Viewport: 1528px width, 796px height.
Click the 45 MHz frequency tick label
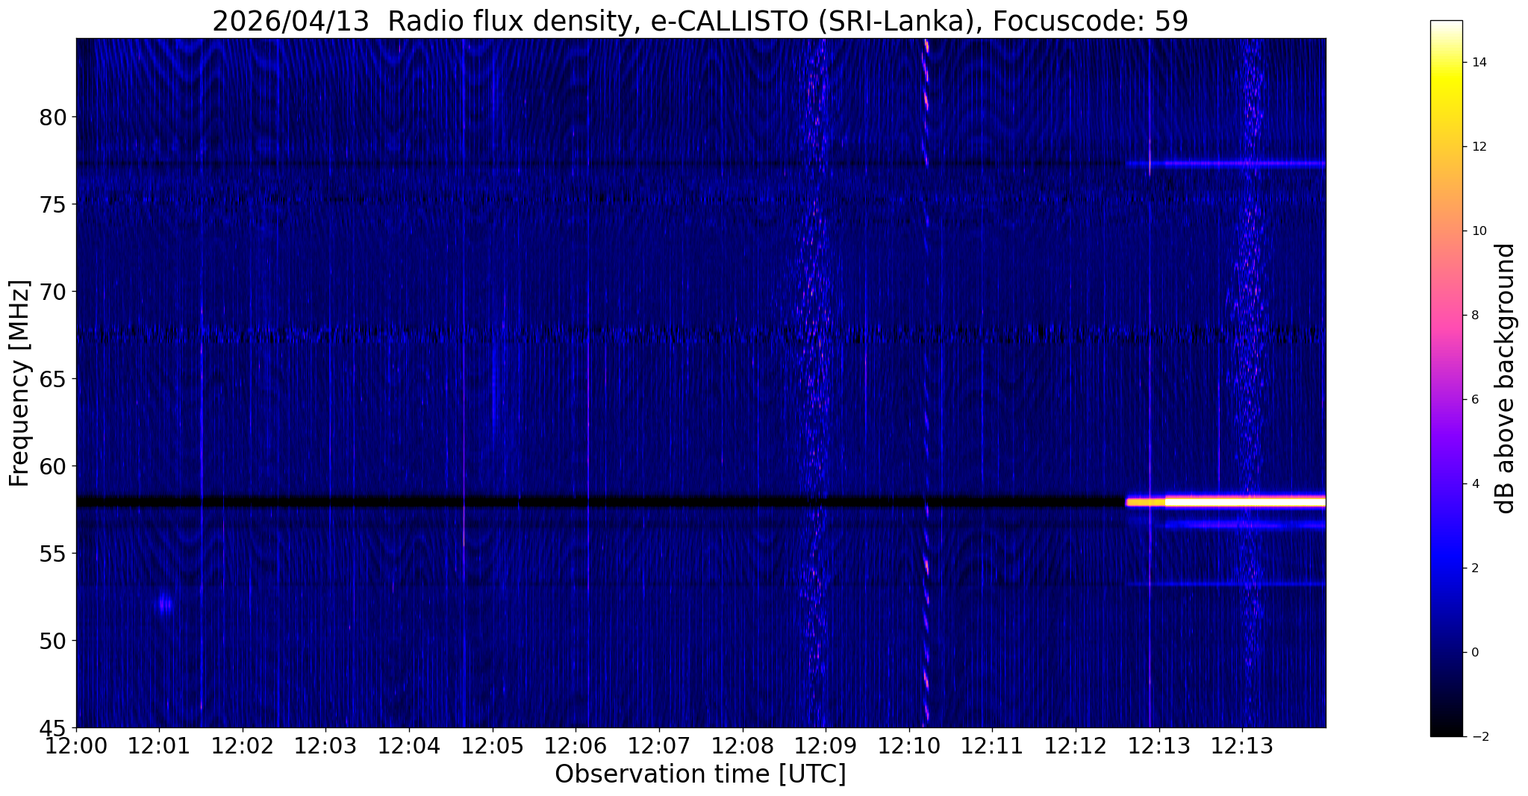pos(52,727)
